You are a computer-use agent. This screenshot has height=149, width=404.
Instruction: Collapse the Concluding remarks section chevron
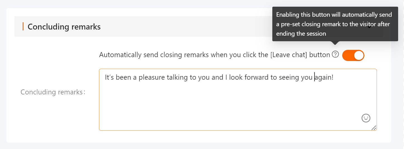pyautogui.click(x=369, y=27)
